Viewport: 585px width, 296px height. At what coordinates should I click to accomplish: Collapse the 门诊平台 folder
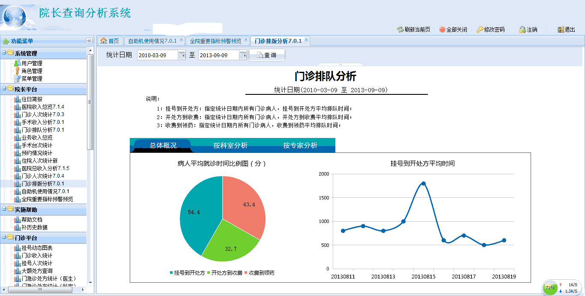(x=4, y=237)
